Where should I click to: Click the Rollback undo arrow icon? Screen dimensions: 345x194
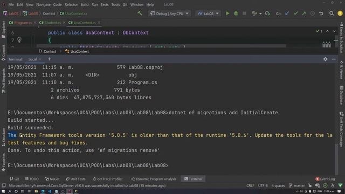pyautogui.click(x=321, y=13)
